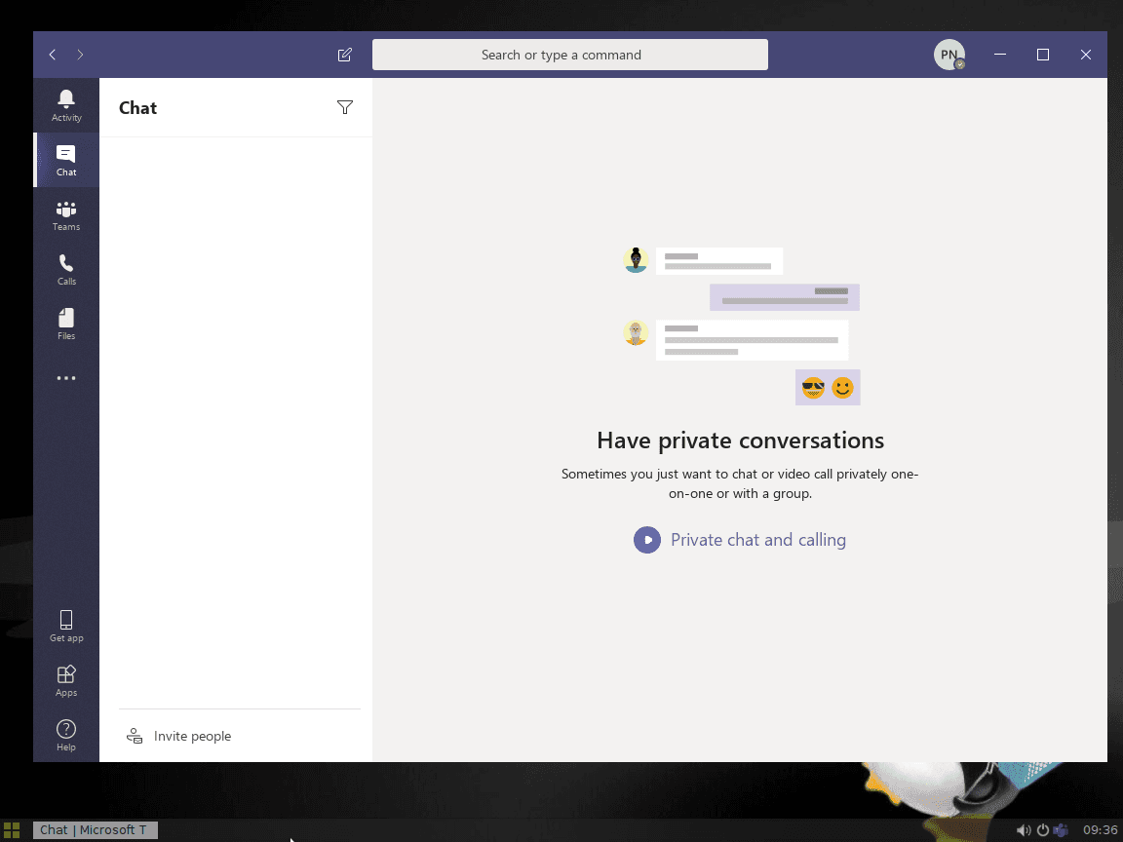Browse Apps from the sidebar
1123x842 pixels.
[x=65, y=679]
